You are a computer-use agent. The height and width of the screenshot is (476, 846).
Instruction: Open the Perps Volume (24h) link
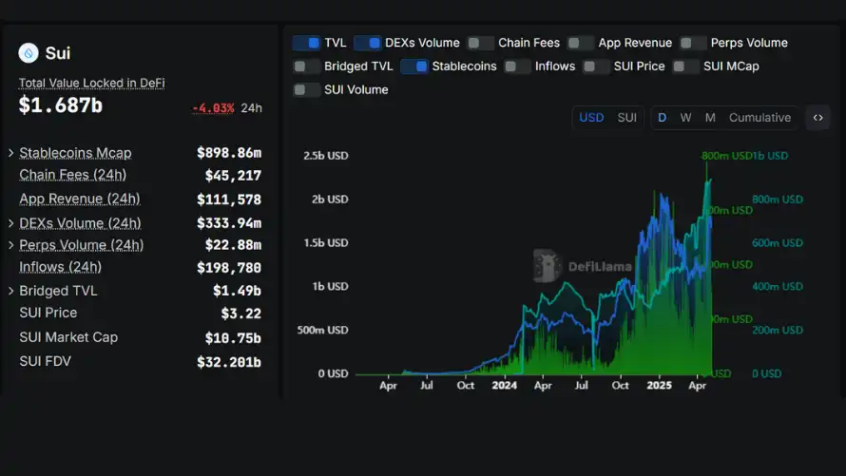coord(82,245)
